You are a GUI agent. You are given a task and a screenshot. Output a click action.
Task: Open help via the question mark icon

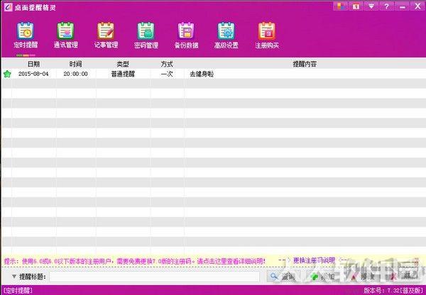tap(387, 6)
